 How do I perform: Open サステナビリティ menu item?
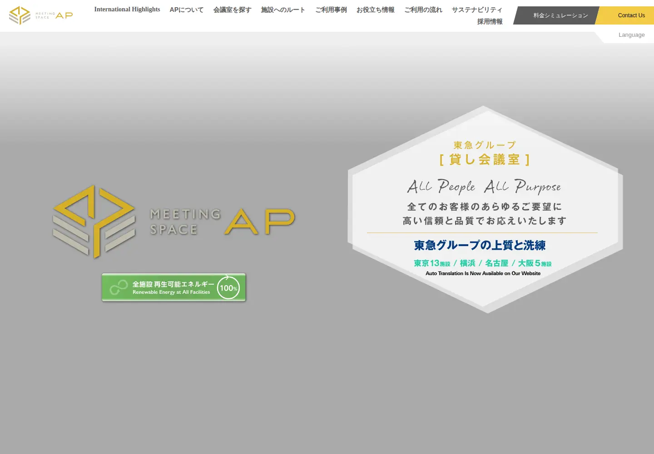click(x=477, y=10)
